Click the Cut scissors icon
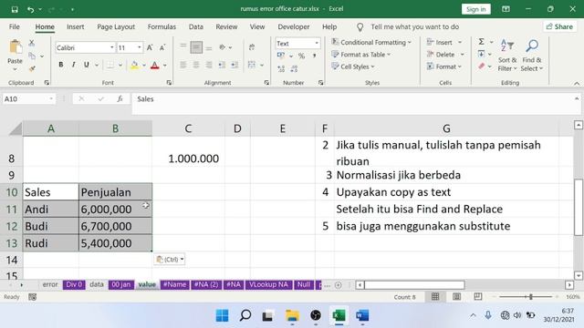Image resolution: width=584 pixels, height=328 pixels. 32,43
